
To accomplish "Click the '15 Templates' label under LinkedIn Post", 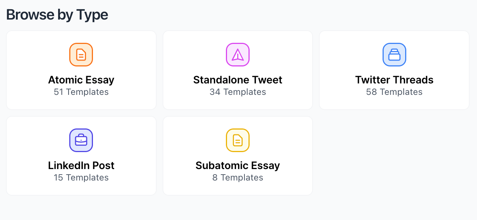I will (81, 178).
